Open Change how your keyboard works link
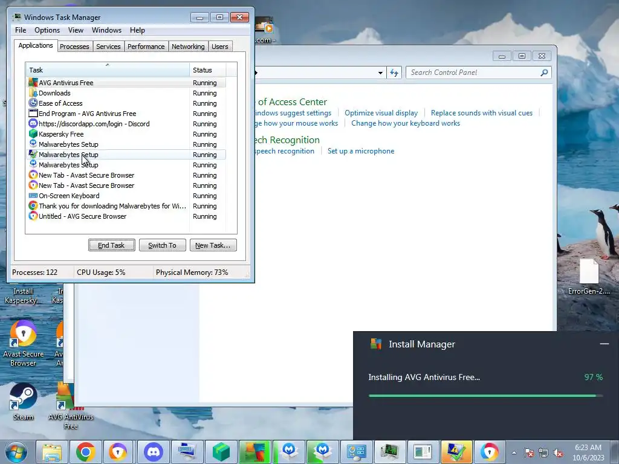Screen dimensions: 619x464 point(406,123)
